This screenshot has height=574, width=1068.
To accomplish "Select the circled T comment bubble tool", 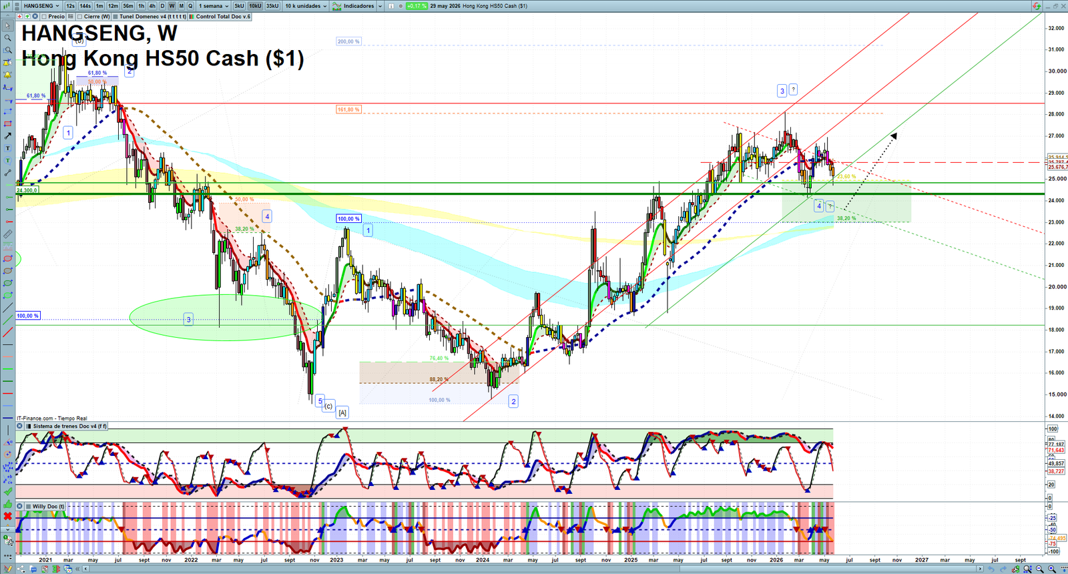I will point(8,160).
